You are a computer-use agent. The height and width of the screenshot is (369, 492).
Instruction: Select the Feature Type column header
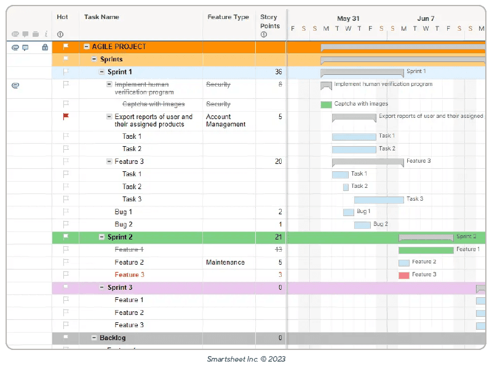coord(228,17)
